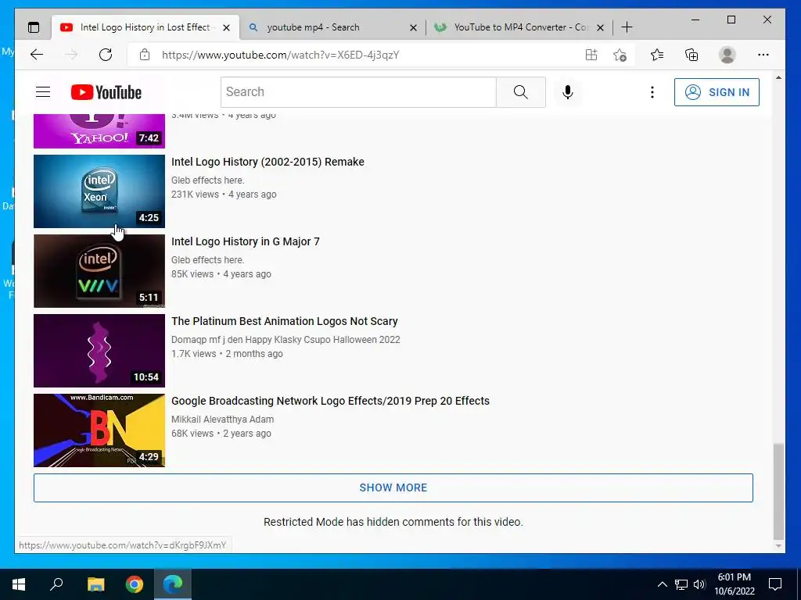Open the apps available icon in address bar
Viewport: 801px width, 600px height.
(591, 55)
